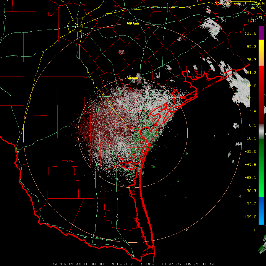Pick the -16.5 legend value
This screenshot has height=266, width=266.
pos(250,138)
